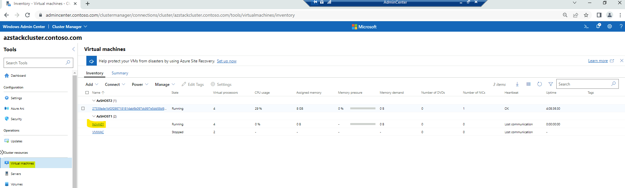This screenshot has width=625, height=188.
Task: Open a new browser tab
Action: coord(88,4)
